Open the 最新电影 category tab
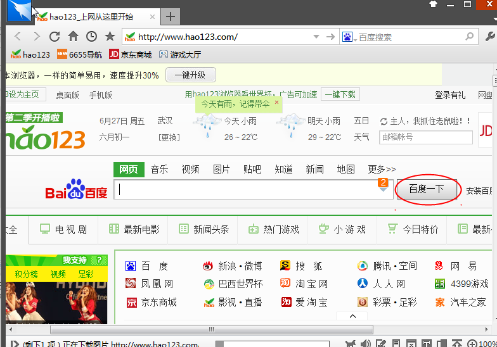 [133, 229]
